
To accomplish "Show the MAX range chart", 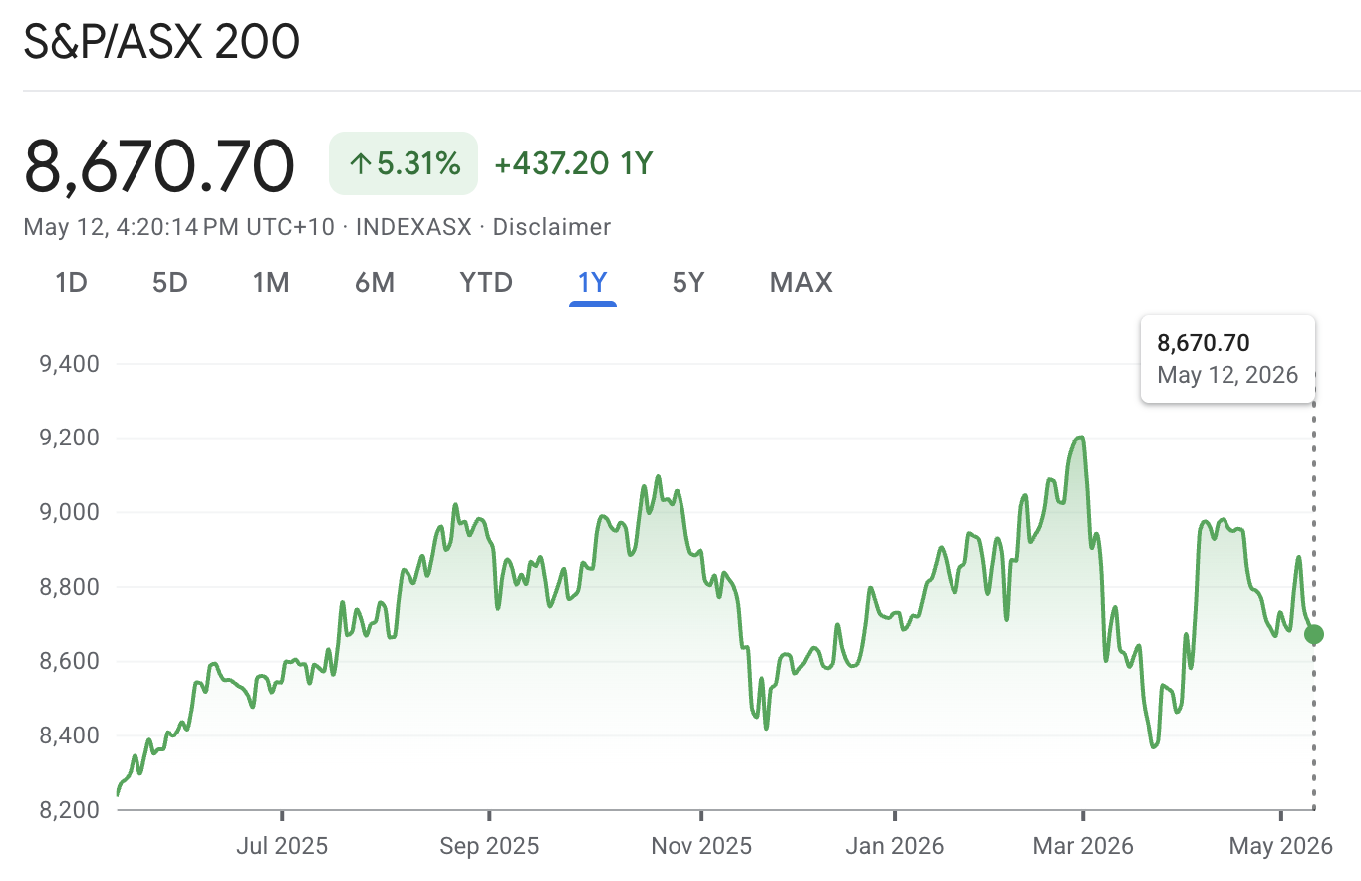I will pos(801,283).
